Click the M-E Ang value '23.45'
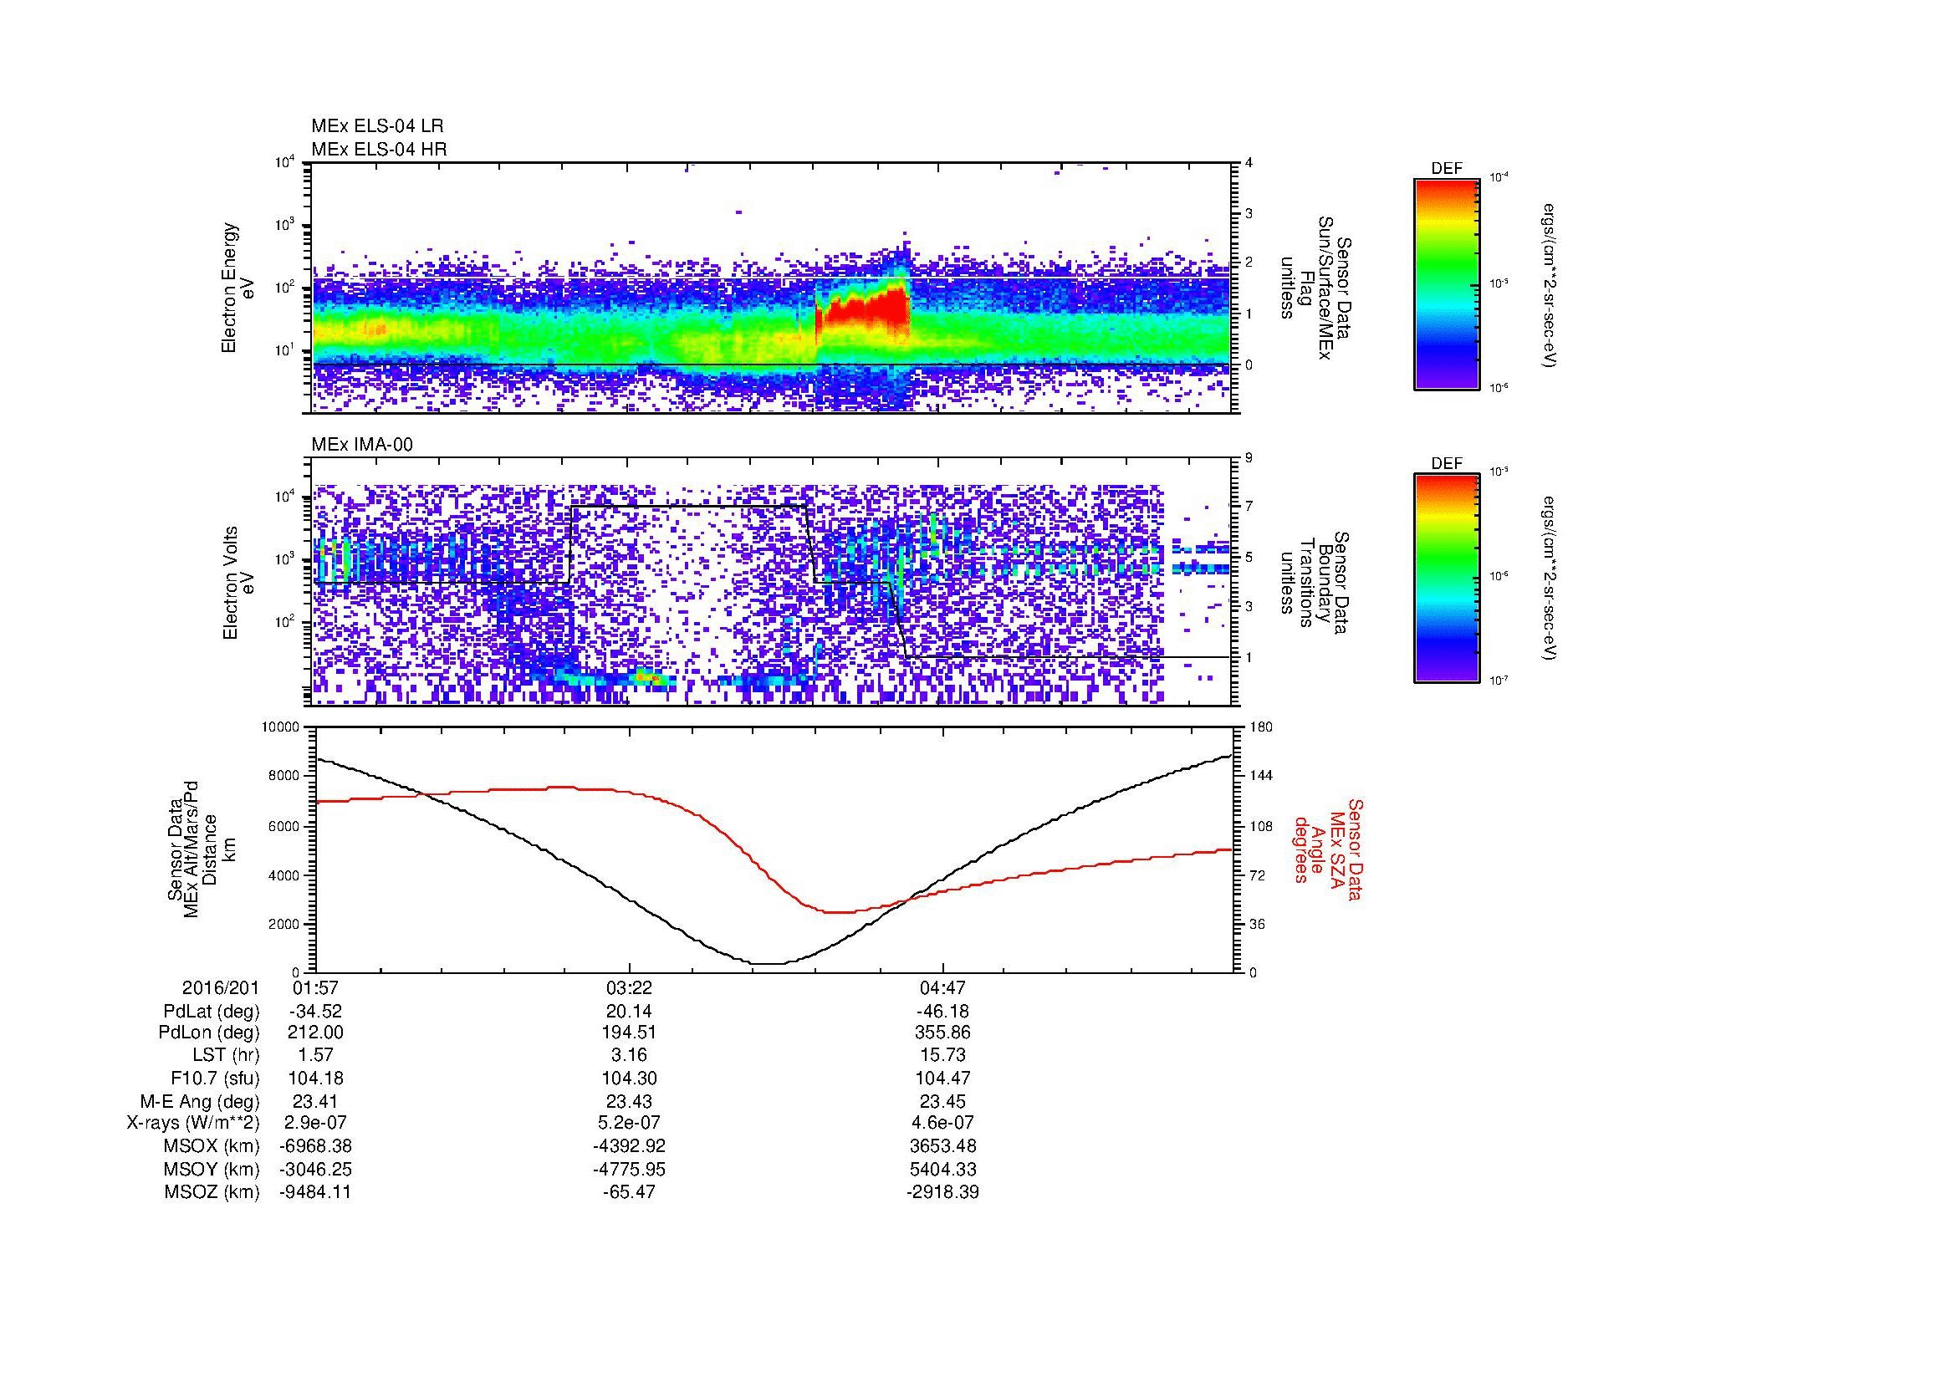Viewport: 1956px width, 1382px height. pos(942,1101)
